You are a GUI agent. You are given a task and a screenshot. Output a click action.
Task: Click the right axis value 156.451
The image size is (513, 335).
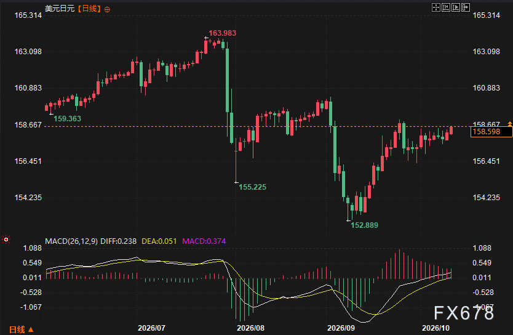(x=487, y=161)
